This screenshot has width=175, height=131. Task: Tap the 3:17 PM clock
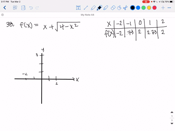(x=5, y=2)
